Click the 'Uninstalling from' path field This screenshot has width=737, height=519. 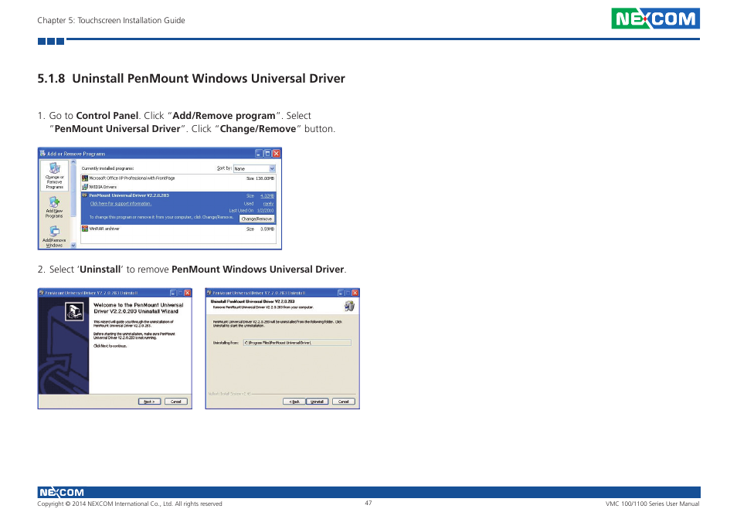[297, 343]
